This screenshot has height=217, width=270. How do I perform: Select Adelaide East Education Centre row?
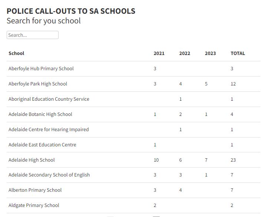42,145
